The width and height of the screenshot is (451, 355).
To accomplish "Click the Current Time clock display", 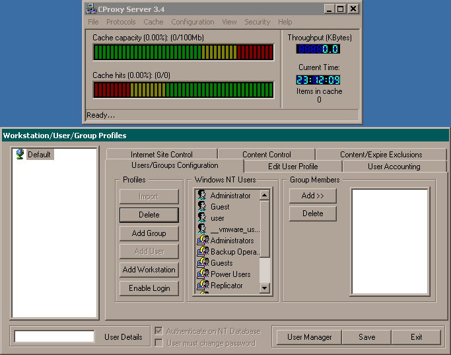I will click(318, 80).
